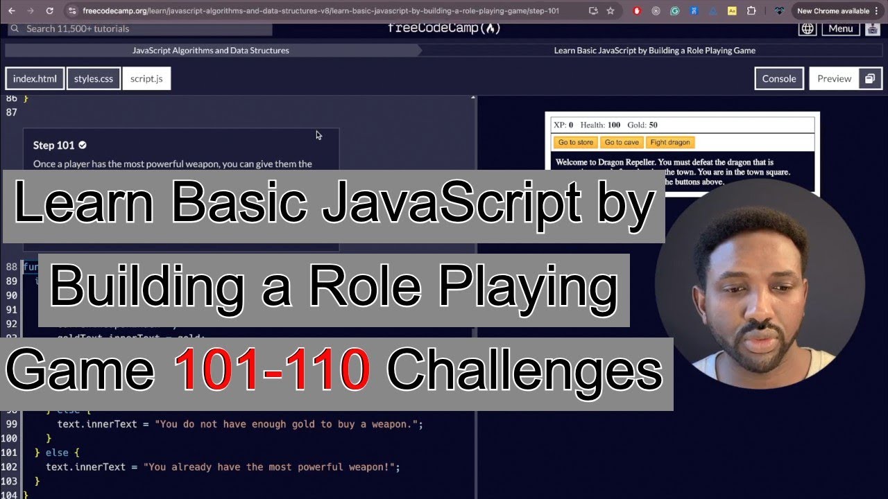Go to Learn Basic JavaScript Role Playing Game breadcrumb
The width and height of the screenshot is (888, 499).
(x=654, y=51)
